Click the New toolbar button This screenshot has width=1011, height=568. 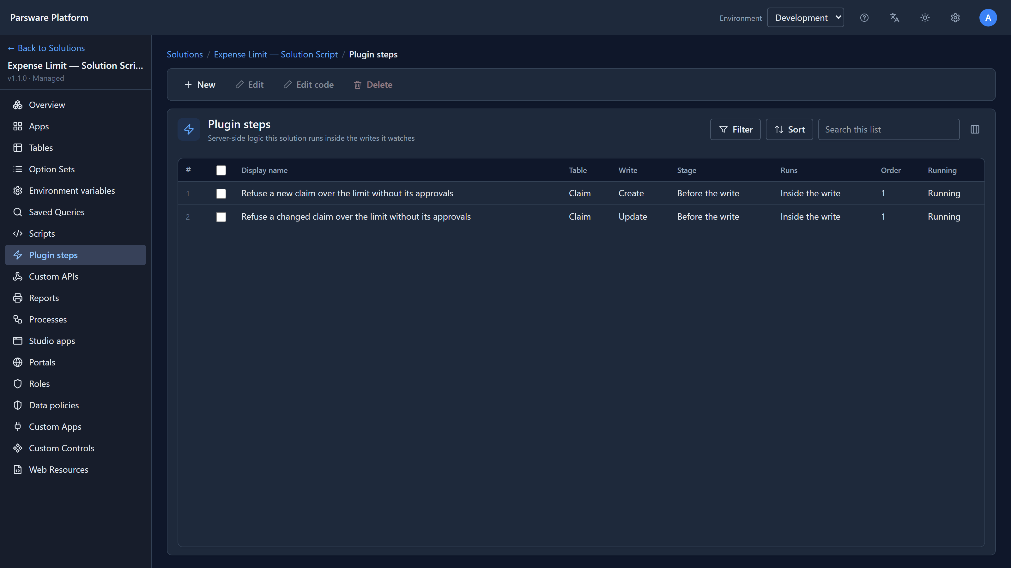[200, 85]
